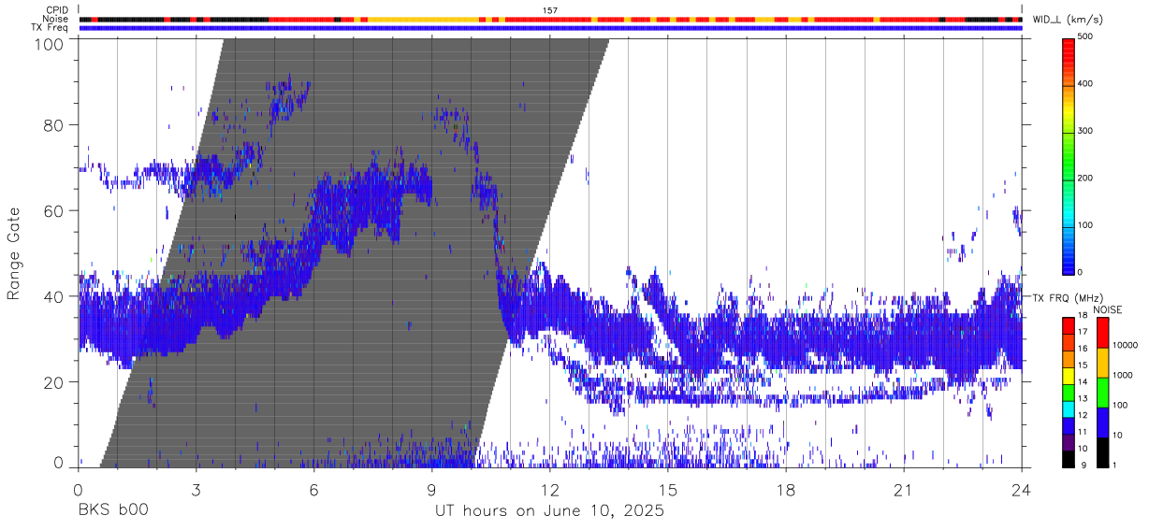This screenshot has width=1149, height=530.
Task: Click the UT hours on June 10, 2025 title
Action: click(549, 511)
